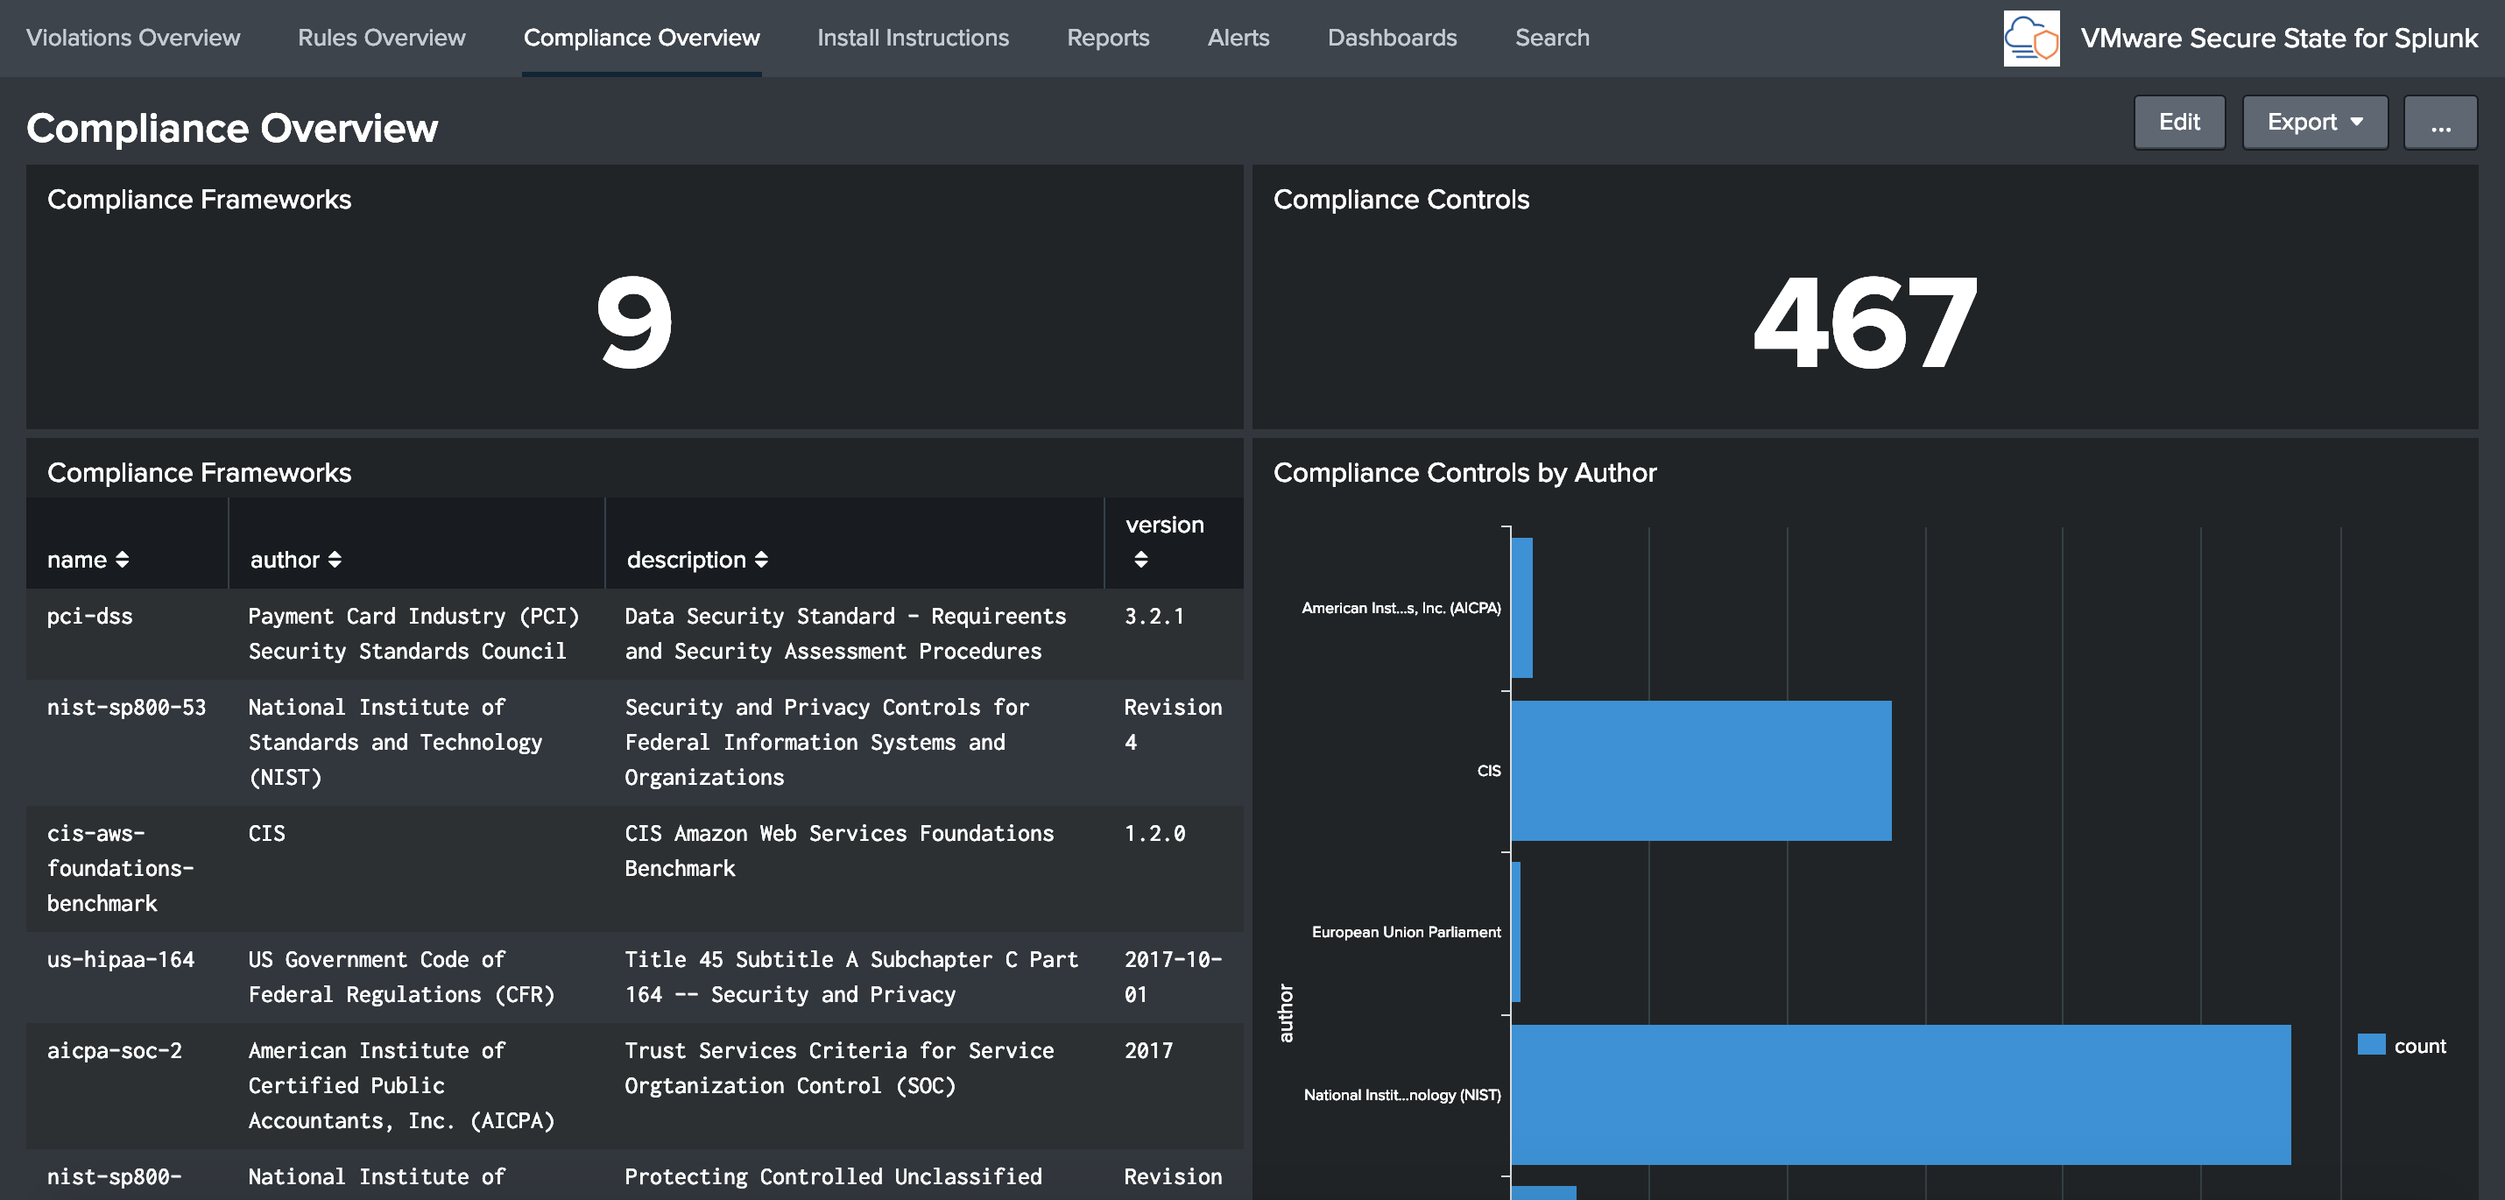
Task: Click the National Instit...nology (NIST) axis label
Action: click(1402, 1094)
